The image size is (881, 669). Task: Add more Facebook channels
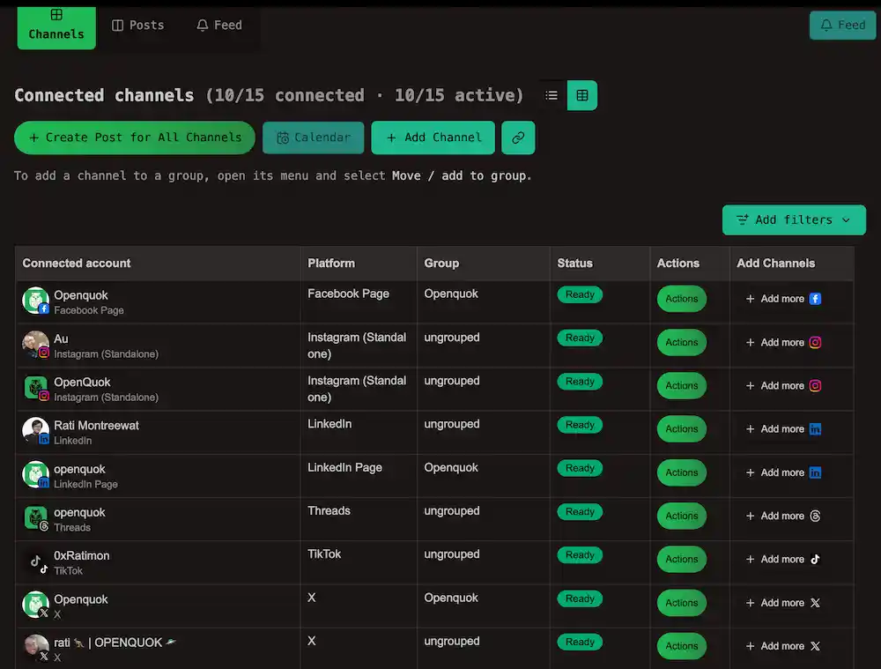tap(783, 299)
